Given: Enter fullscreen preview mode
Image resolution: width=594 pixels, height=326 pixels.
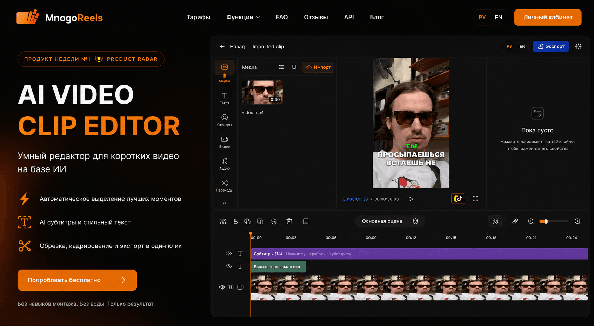Looking at the screenshot, I should (475, 199).
